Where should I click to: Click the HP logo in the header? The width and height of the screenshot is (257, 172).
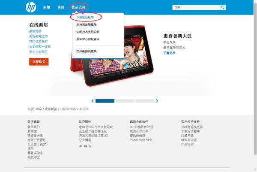[31, 7]
